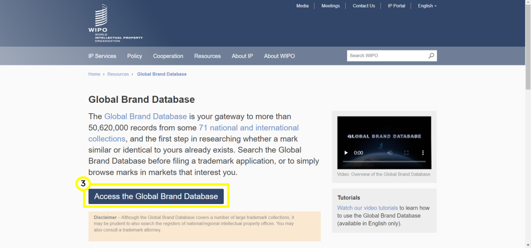
Task: Play the Global Brand Database video
Action: pos(346,153)
